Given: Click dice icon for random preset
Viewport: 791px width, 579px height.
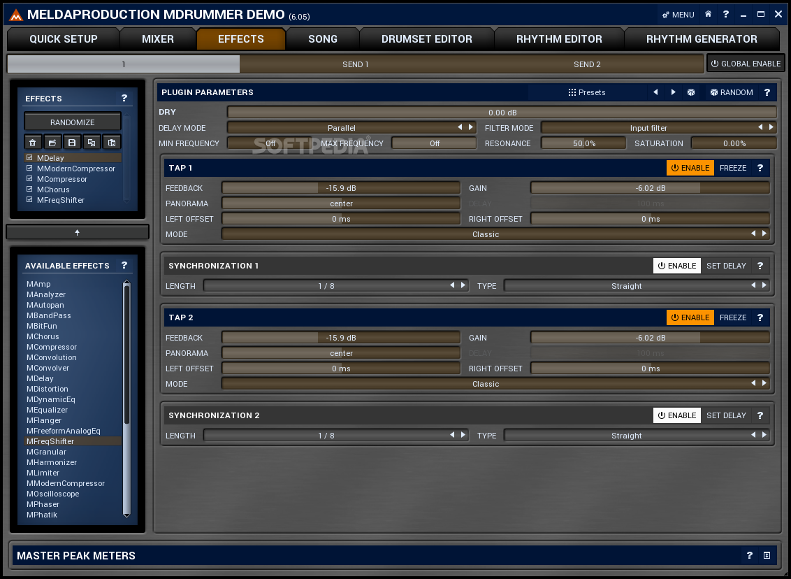Looking at the screenshot, I should pyautogui.click(x=691, y=92).
